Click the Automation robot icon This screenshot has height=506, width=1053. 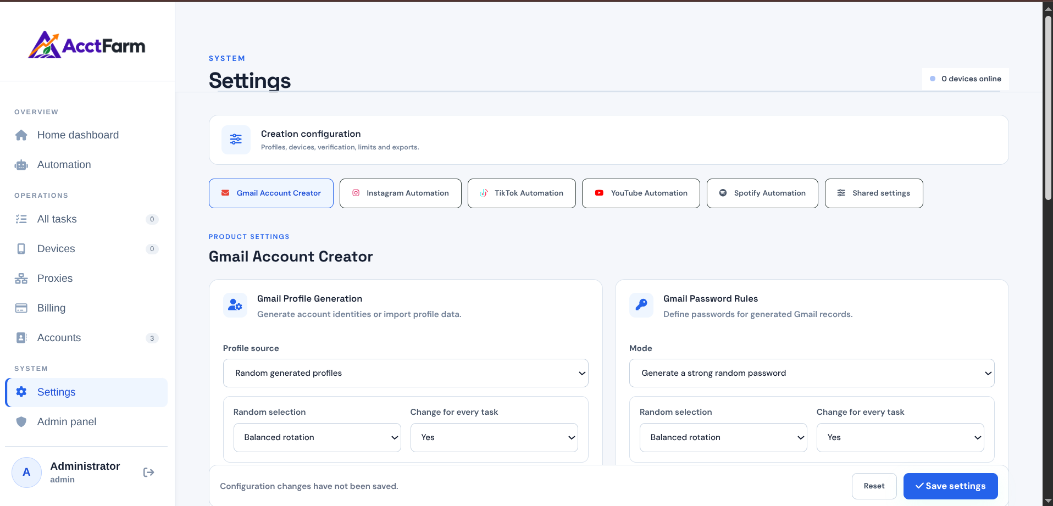tap(21, 165)
